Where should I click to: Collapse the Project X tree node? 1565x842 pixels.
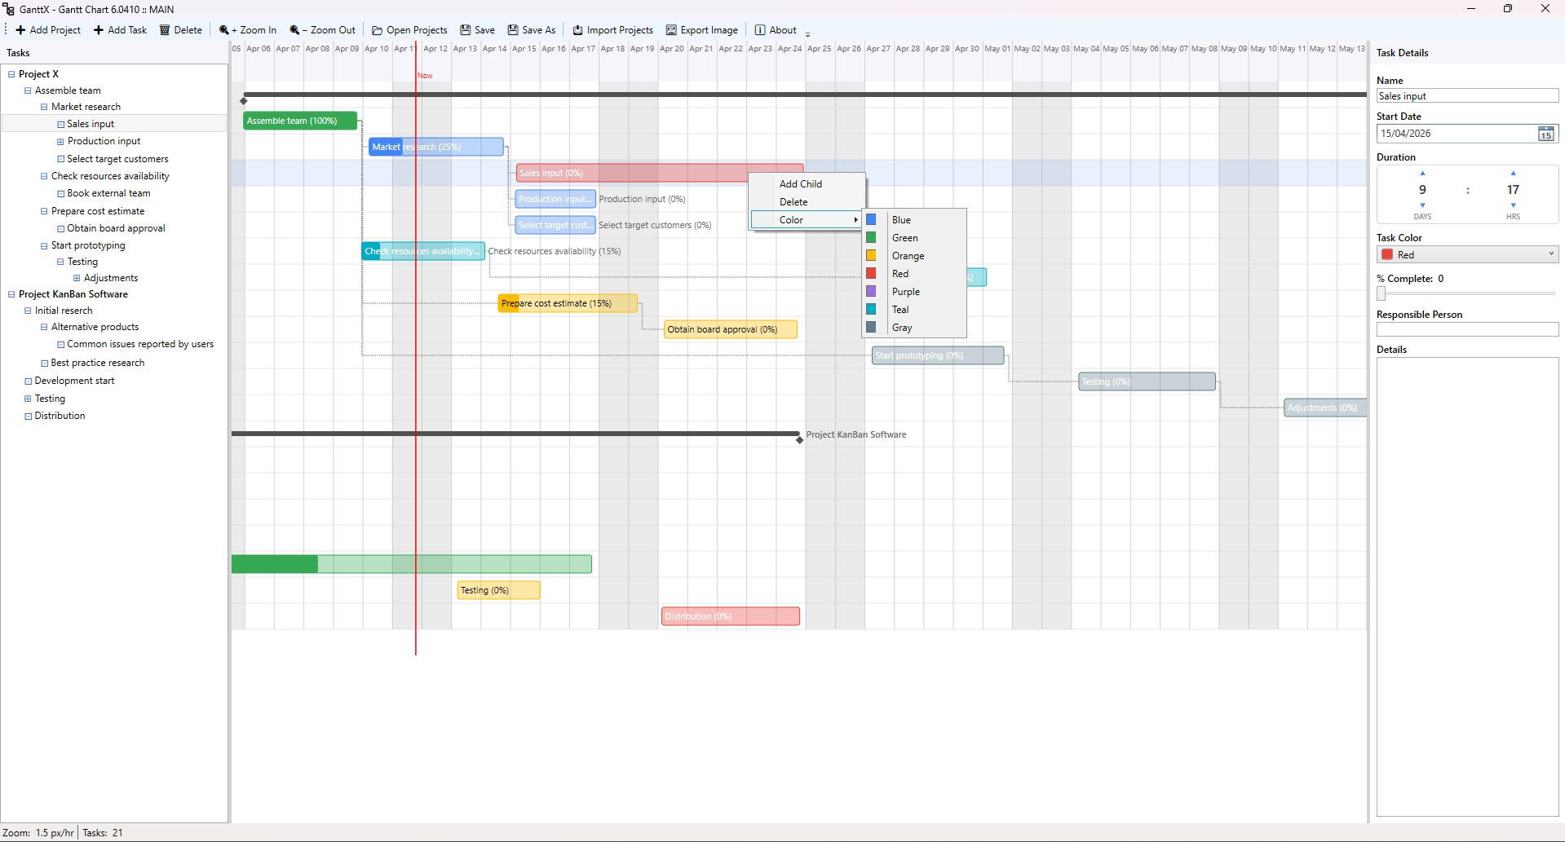(x=11, y=74)
